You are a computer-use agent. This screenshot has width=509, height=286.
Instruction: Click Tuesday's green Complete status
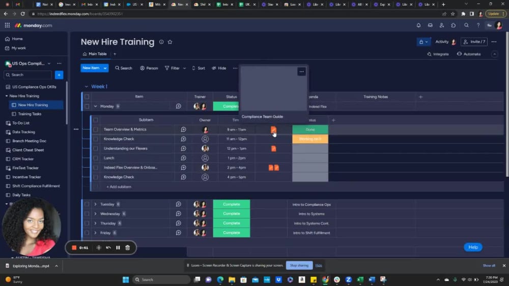(x=232, y=204)
